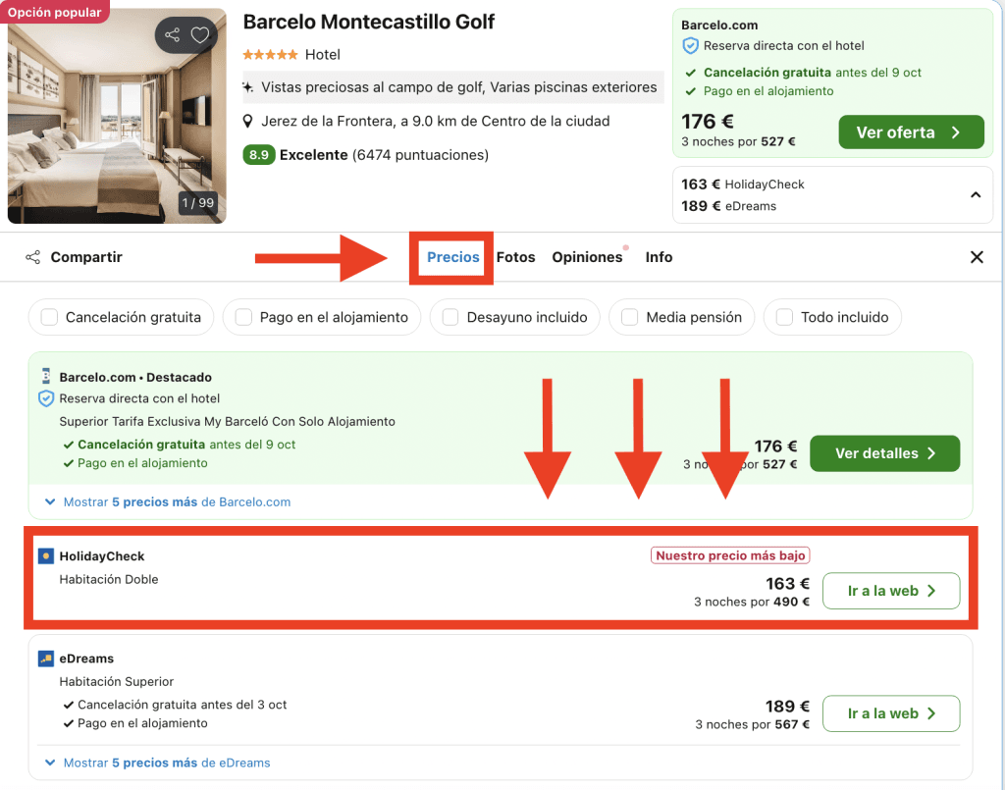Click Cancelación gratuita antes del 3 oct

182,705
